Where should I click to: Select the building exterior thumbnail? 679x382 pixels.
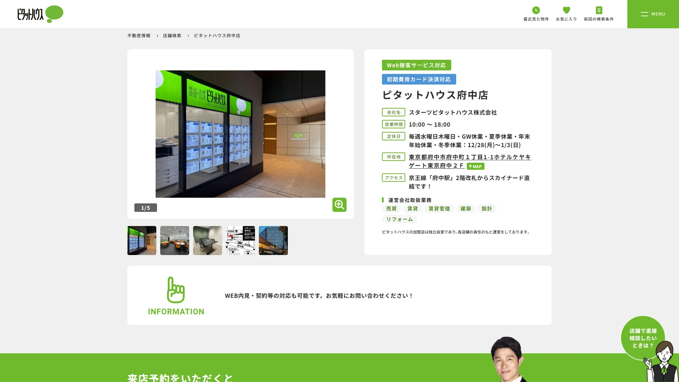pyautogui.click(x=273, y=241)
